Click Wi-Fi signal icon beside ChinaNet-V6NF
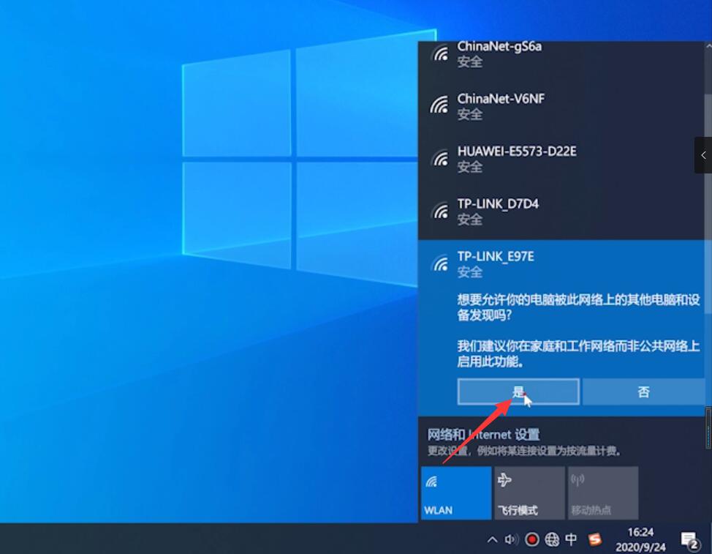The width and height of the screenshot is (712, 554). [439, 105]
